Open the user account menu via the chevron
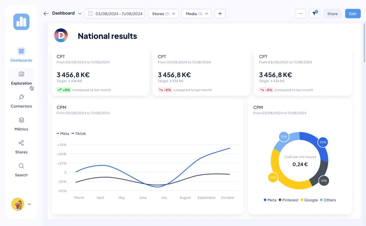This screenshot has height=226, width=366. 29,204
